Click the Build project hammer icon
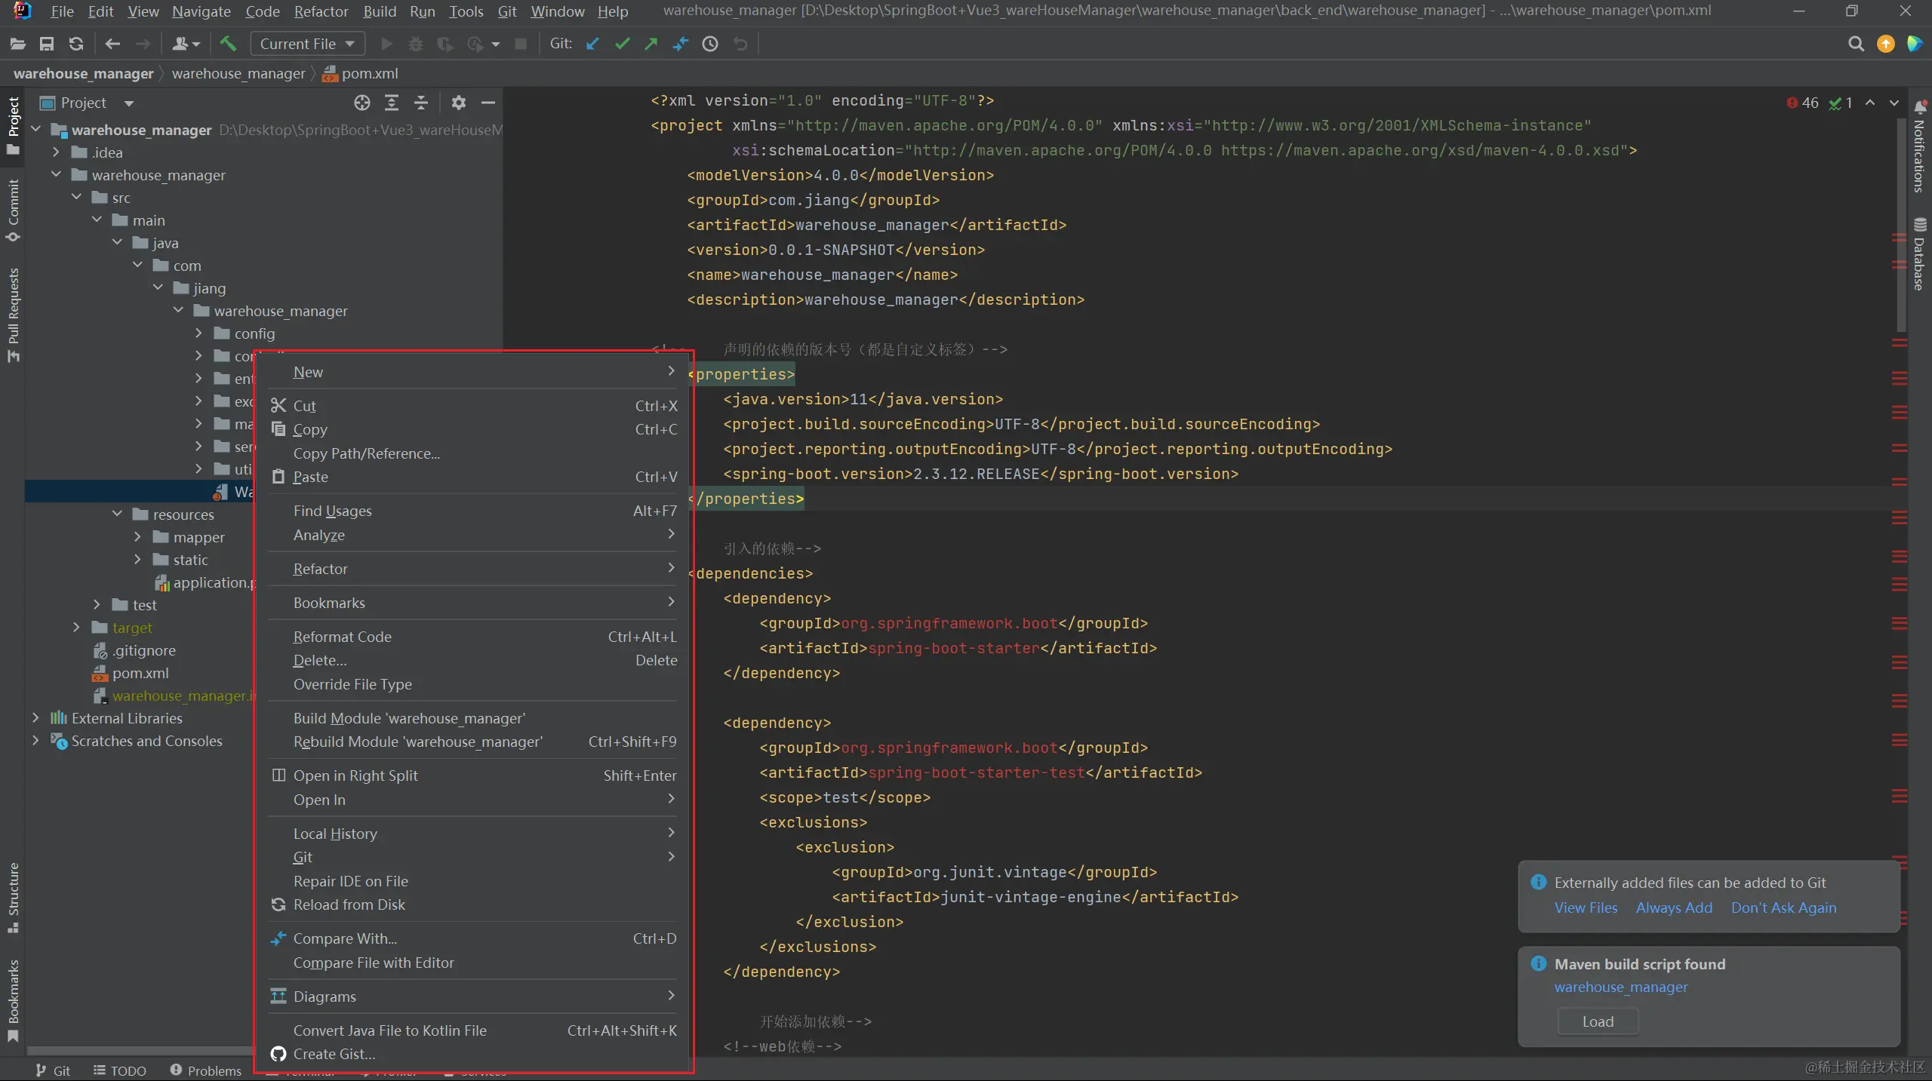 (228, 44)
